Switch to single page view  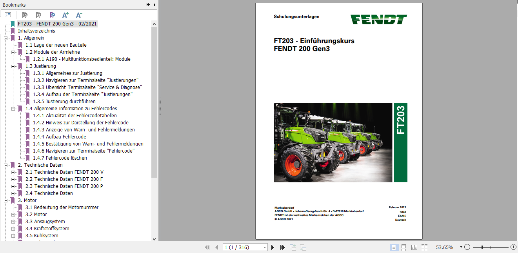pos(394,247)
